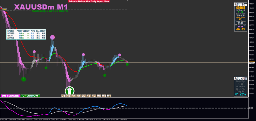
Task: Click the XAUUSD row in the symbol table
Action: click(x=26, y=38)
